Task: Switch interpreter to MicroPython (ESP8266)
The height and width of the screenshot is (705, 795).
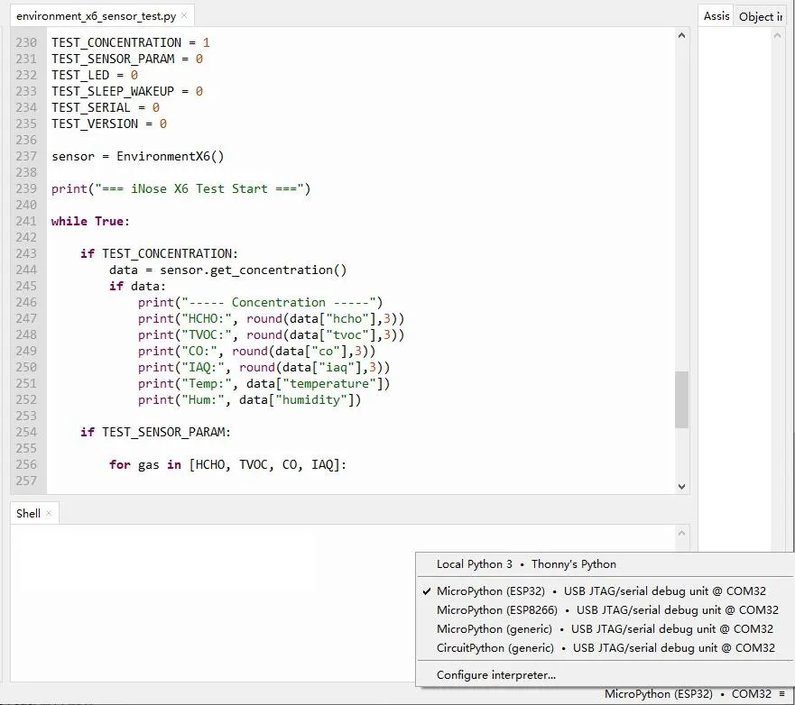Action: (606, 610)
